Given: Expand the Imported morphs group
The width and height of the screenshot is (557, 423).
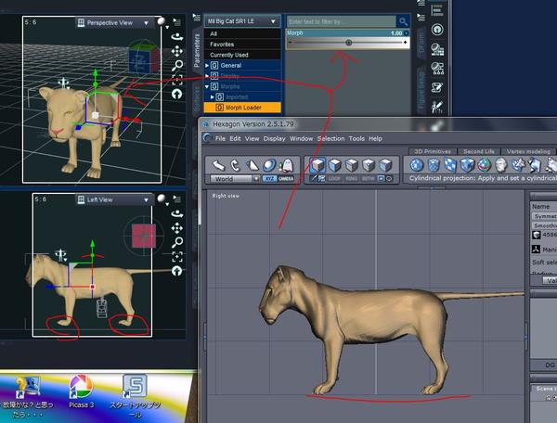Looking at the screenshot, I should pos(212,96).
